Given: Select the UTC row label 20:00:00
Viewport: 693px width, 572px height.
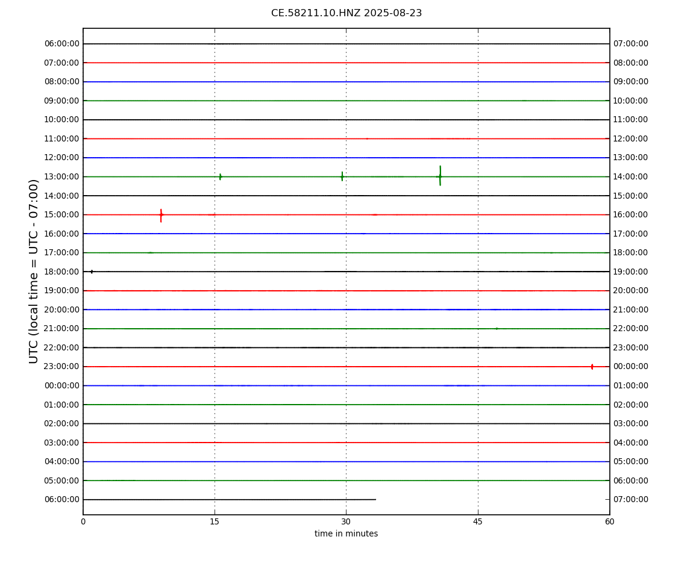Looking at the screenshot, I should point(61,309).
